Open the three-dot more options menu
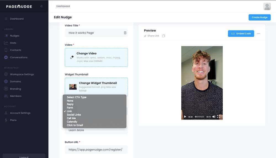Screen dimensions: 276x158 coord(258,34)
